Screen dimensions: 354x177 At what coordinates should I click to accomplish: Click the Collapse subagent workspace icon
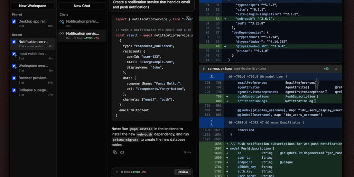click(x=14, y=90)
